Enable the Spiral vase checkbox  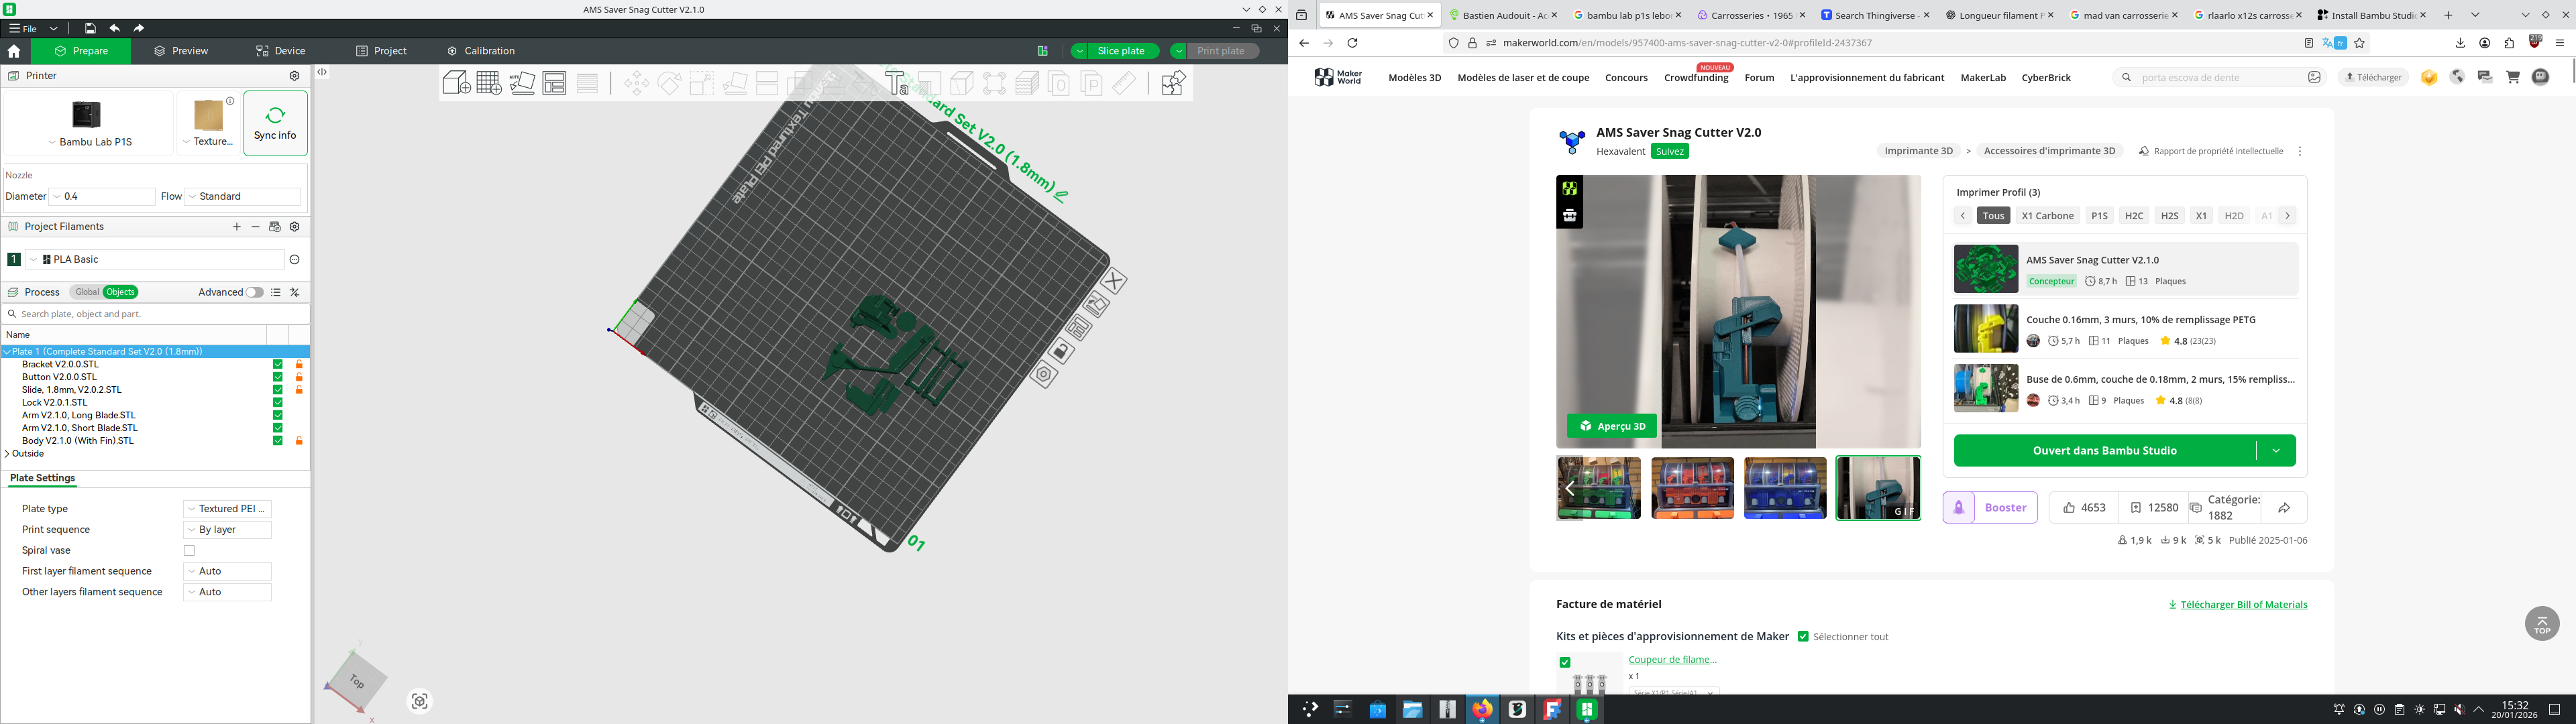(x=189, y=551)
